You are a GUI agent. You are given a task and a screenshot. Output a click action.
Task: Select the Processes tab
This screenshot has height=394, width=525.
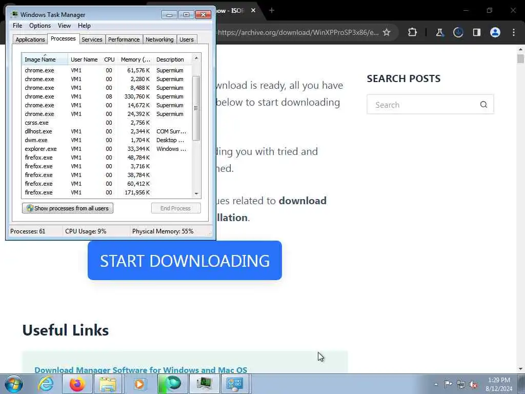pos(63,38)
